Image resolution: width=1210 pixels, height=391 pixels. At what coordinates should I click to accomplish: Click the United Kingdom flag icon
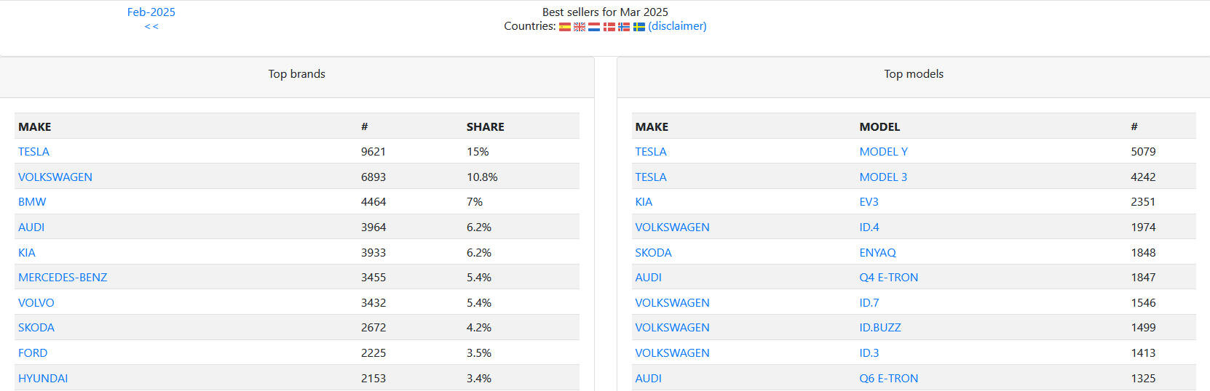point(580,27)
